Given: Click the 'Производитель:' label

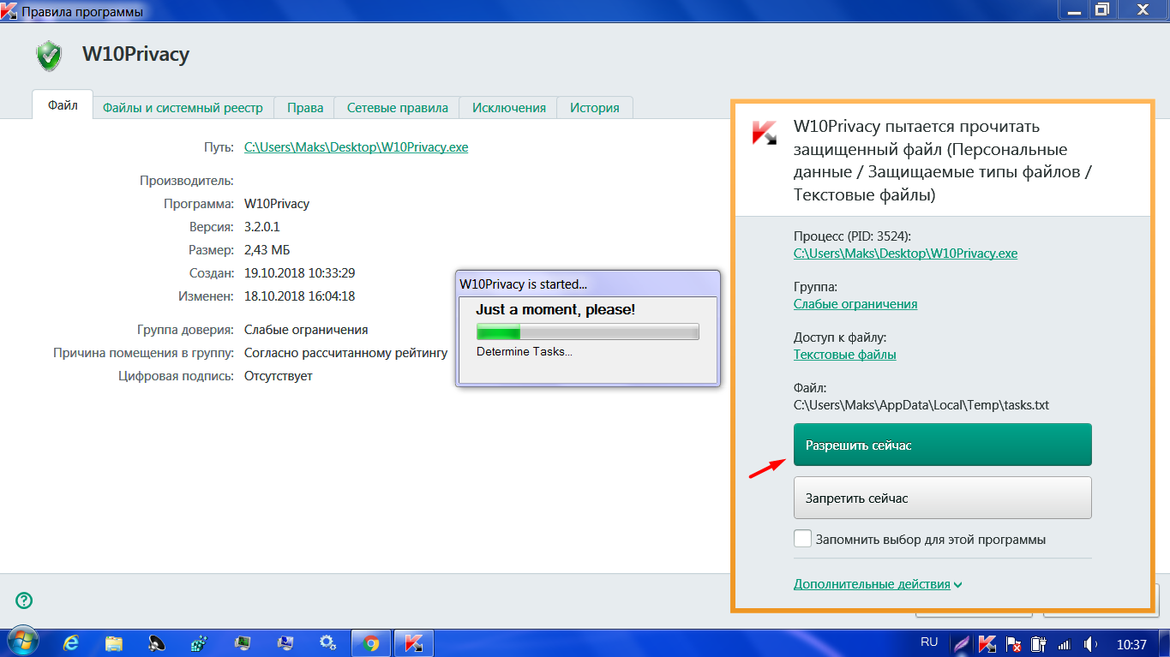Looking at the screenshot, I should point(187,181).
